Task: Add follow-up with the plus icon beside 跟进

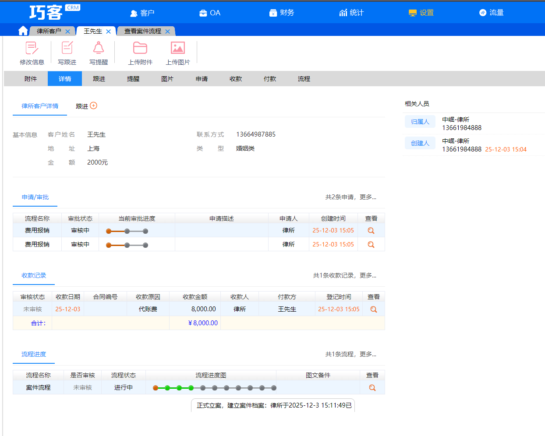Action: [x=93, y=105]
